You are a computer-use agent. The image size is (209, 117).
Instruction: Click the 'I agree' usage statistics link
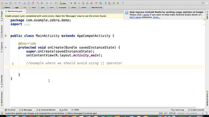pos(146,15)
